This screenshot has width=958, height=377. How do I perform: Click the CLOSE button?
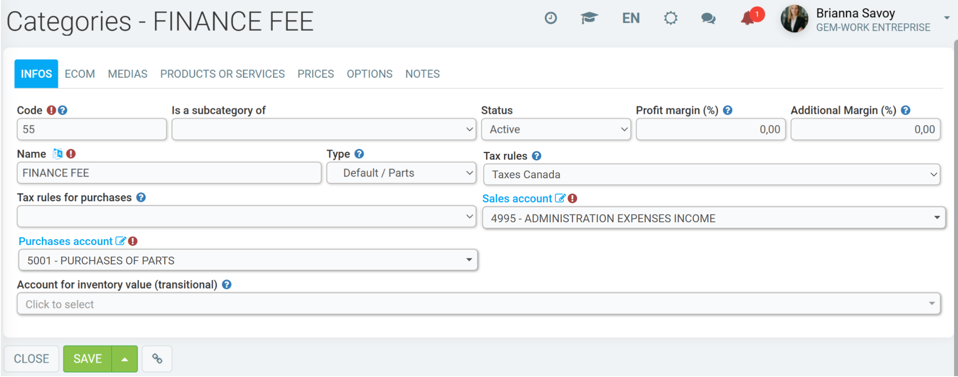click(31, 359)
